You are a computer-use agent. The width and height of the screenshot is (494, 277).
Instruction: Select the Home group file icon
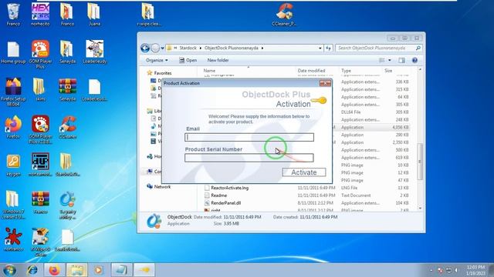(x=13, y=52)
